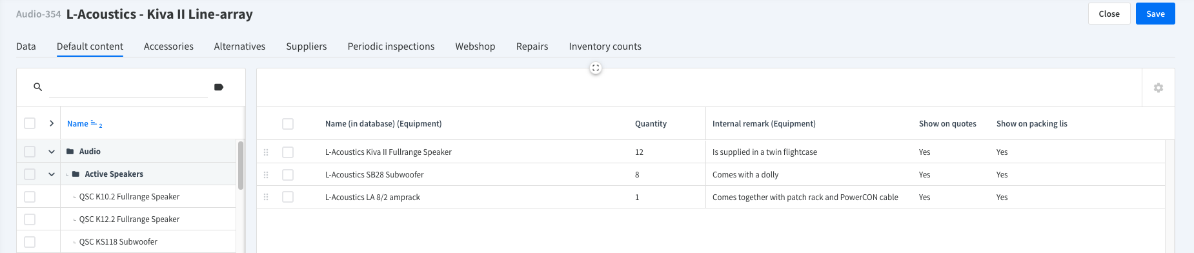Viewport: 1194px width, 253px height.
Task: Select QSC KS118 Subwoofer in tree
Action: tap(118, 242)
